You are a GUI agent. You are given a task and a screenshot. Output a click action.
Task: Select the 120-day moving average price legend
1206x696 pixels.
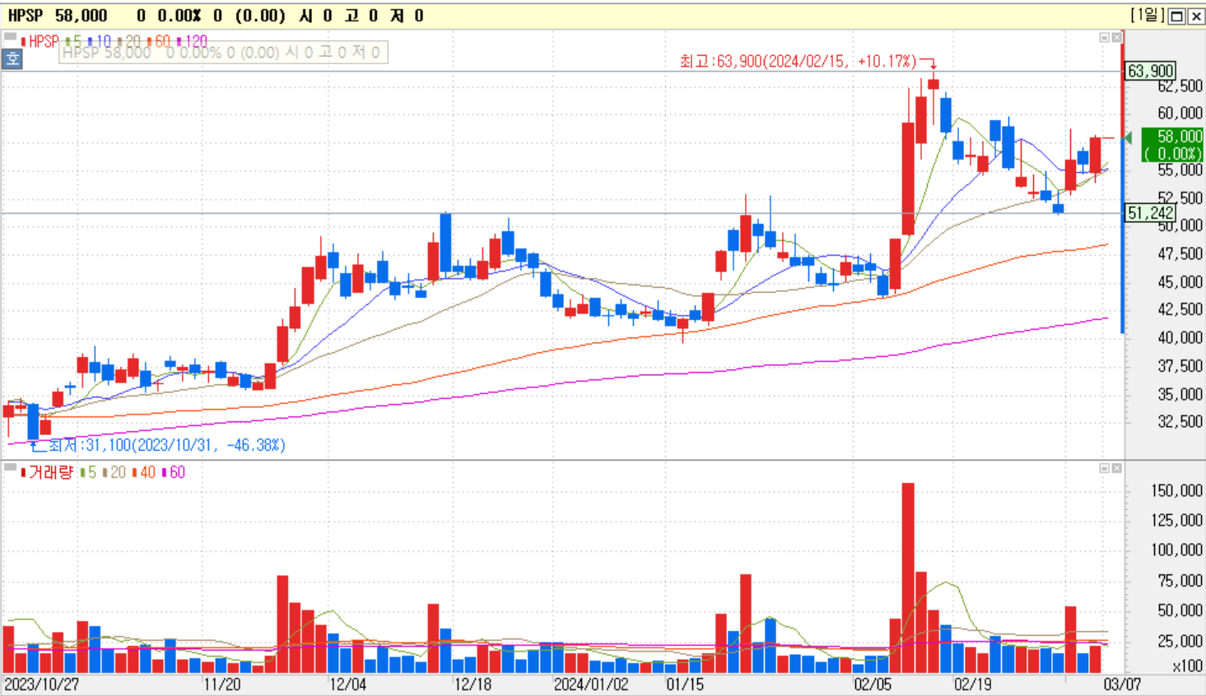point(192,41)
